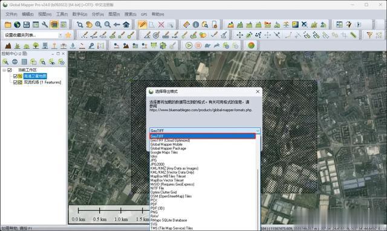Uncheck the 当前工作区 workspace checkbox
The width and height of the screenshot is (387, 231).
(x=10, y=70)
